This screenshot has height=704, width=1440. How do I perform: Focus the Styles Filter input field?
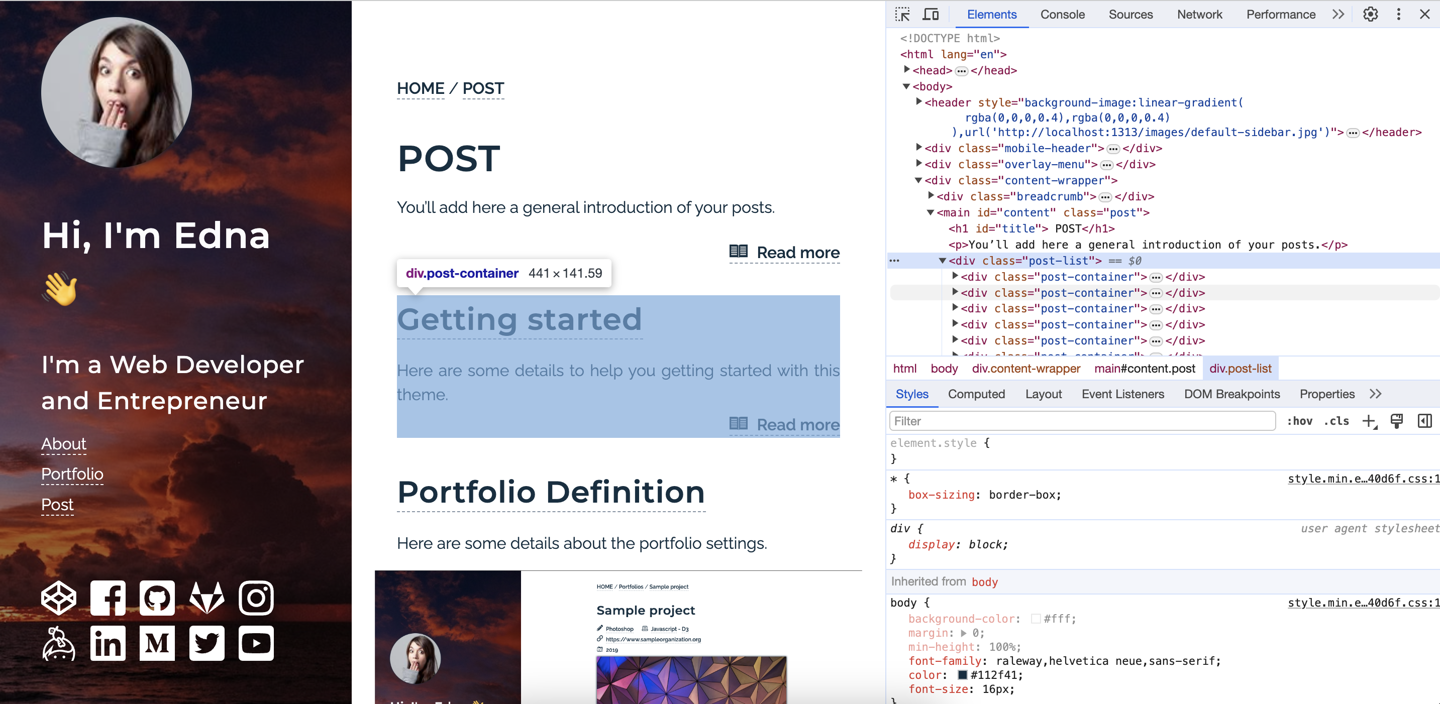click(x=1082, y=421)
